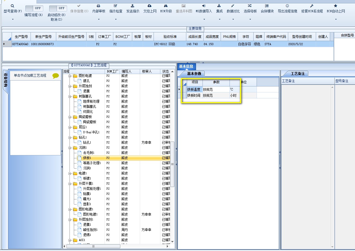Click the 保存信息 checkmark icon

coord(79,6)
